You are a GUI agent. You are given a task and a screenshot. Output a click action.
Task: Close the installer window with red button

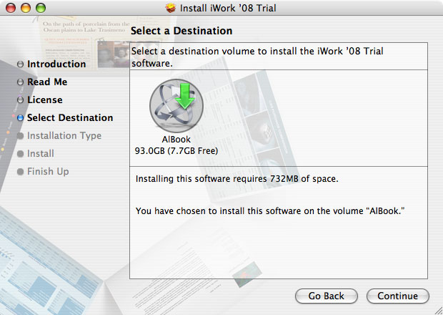click(11, 8)
